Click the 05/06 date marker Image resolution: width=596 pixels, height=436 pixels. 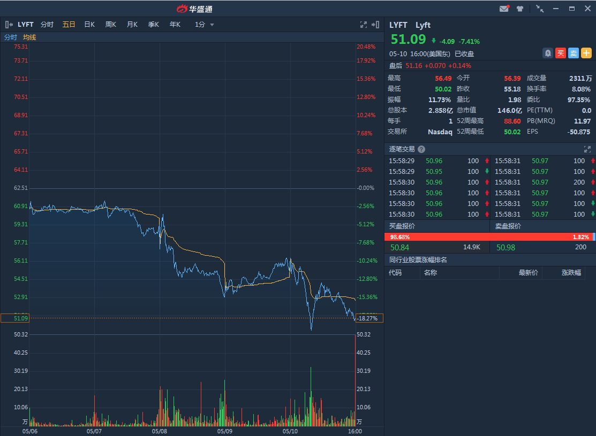tap(30, 431)
